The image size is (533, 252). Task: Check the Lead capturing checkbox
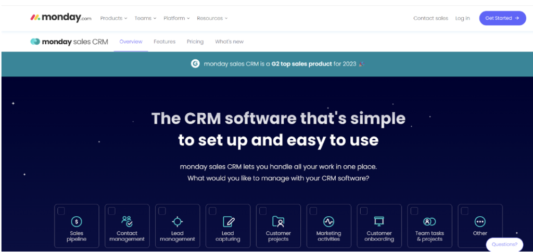212,211
